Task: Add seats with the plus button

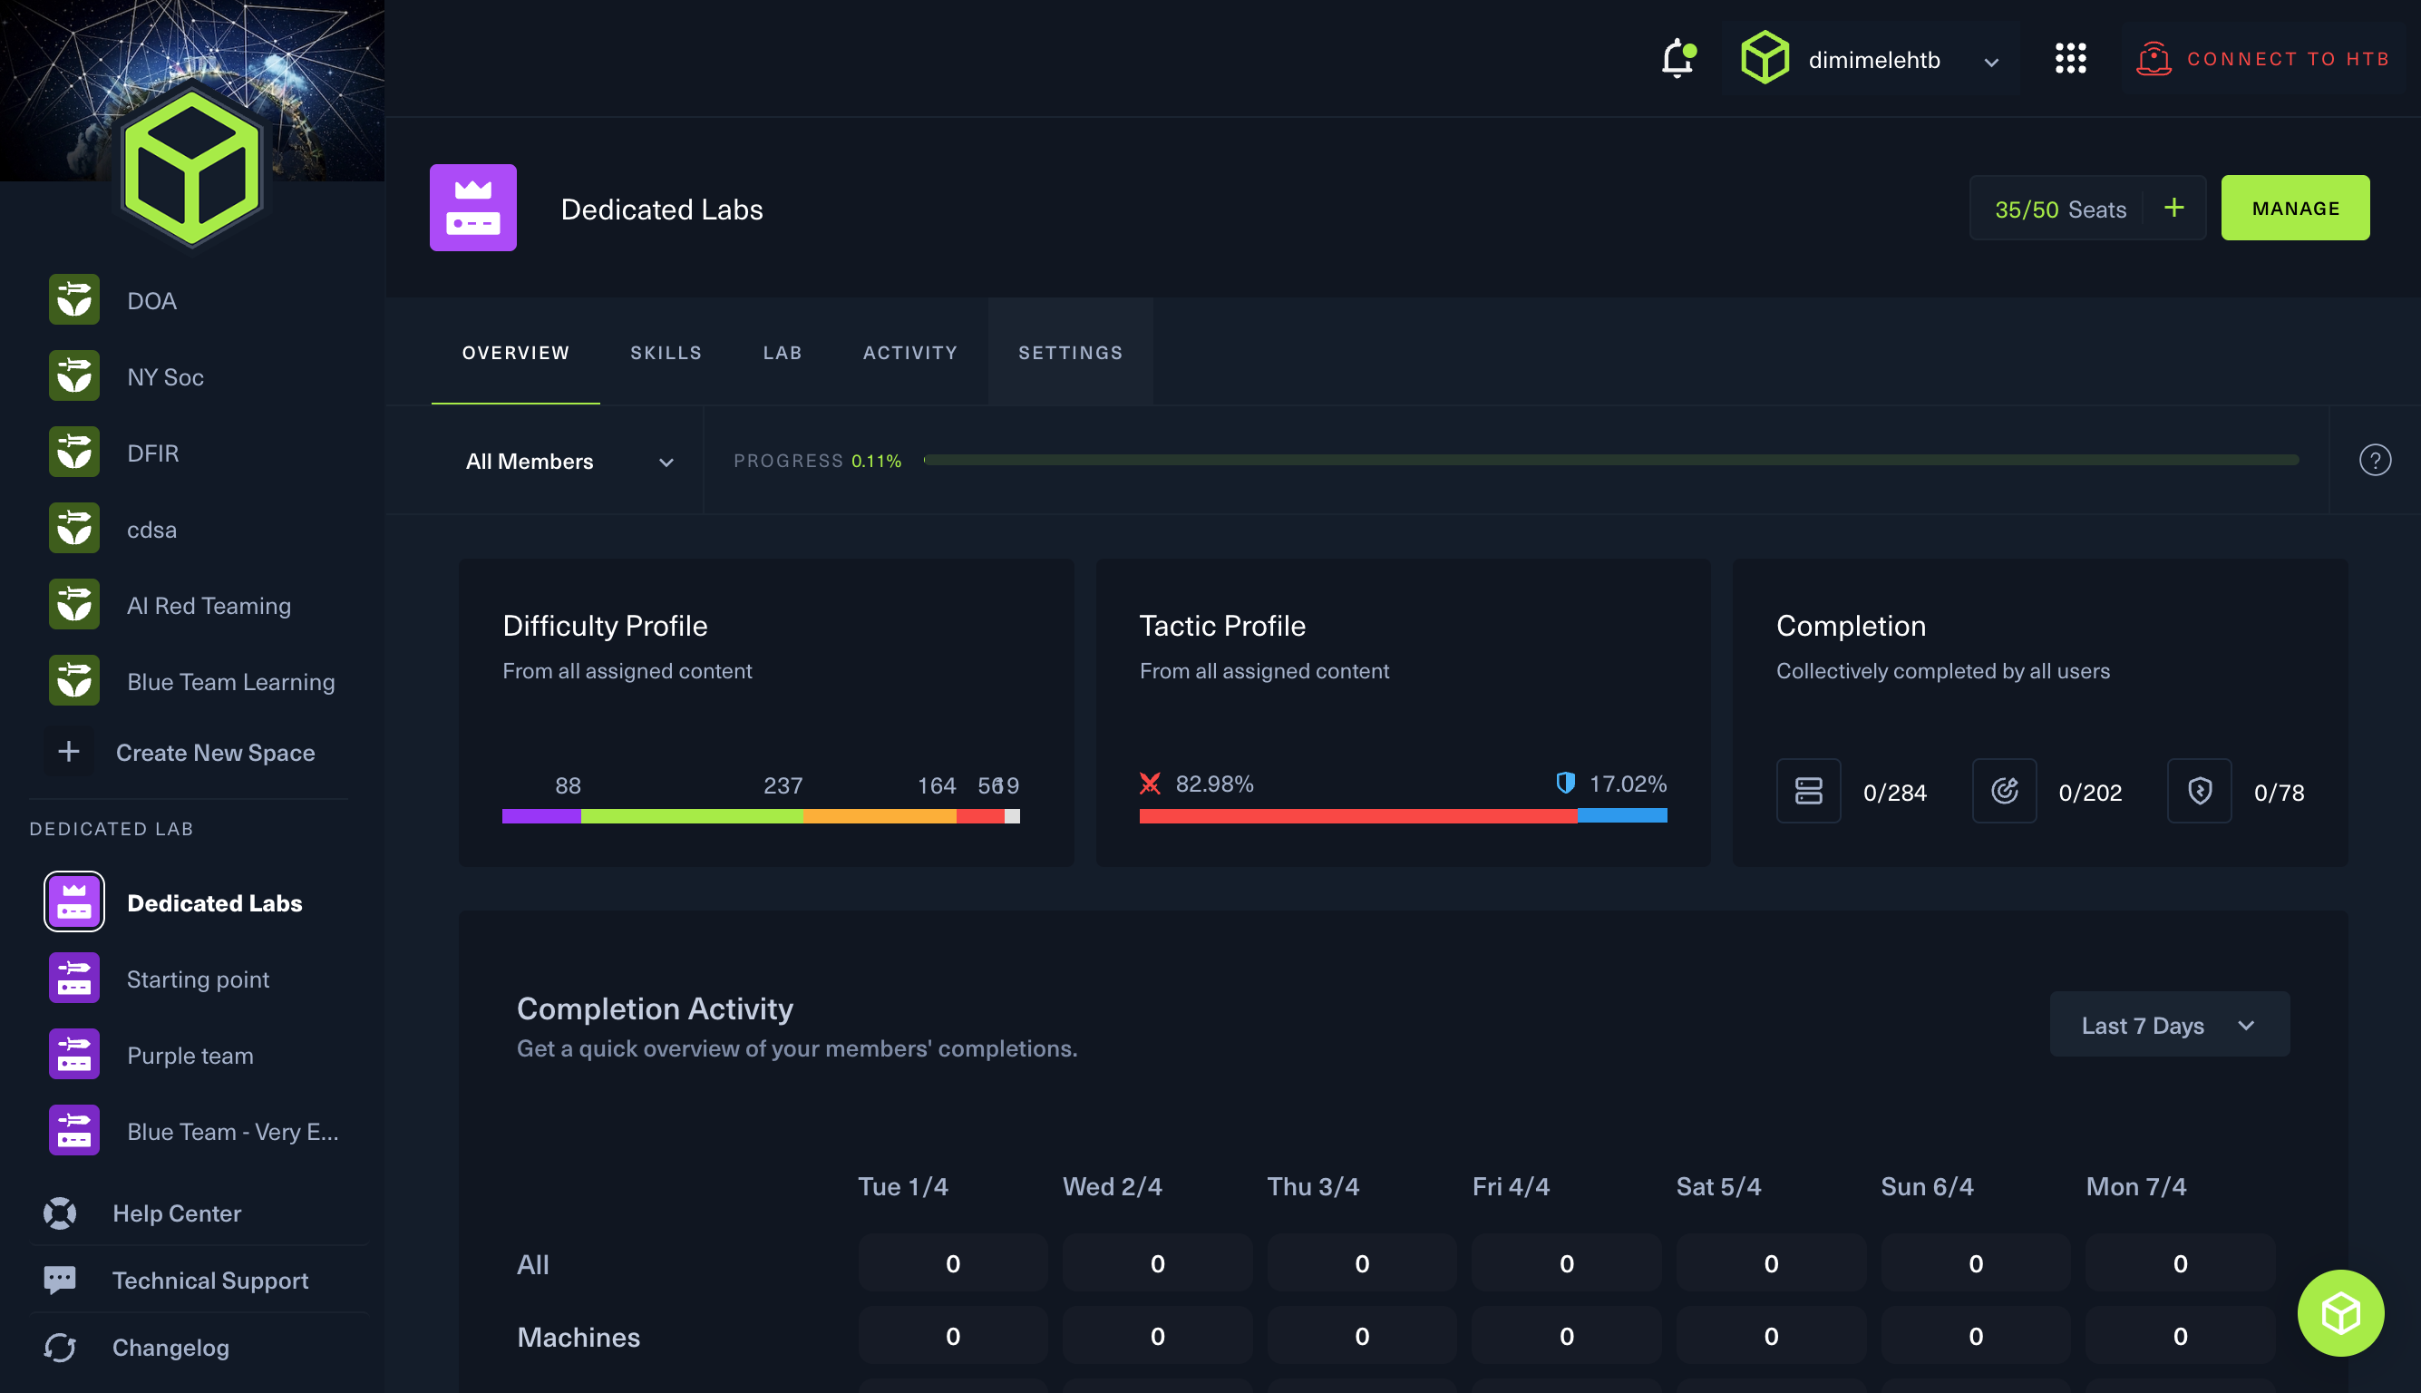Action: pos(2173,208)
